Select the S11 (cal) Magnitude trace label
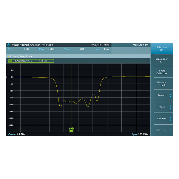The height and width of the screenshot is (179, 179). [20, 56]
